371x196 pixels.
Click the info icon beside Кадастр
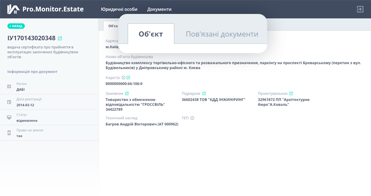[124, 78]
